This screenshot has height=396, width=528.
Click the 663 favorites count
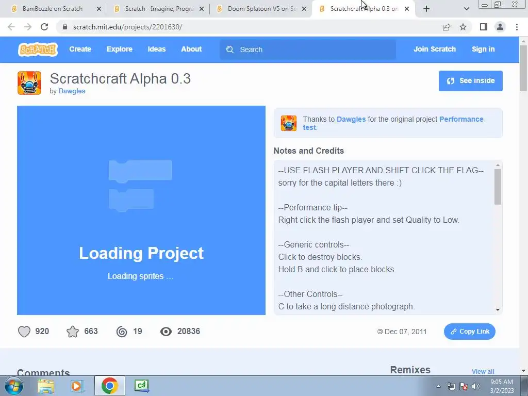click(x=91, y=332)
